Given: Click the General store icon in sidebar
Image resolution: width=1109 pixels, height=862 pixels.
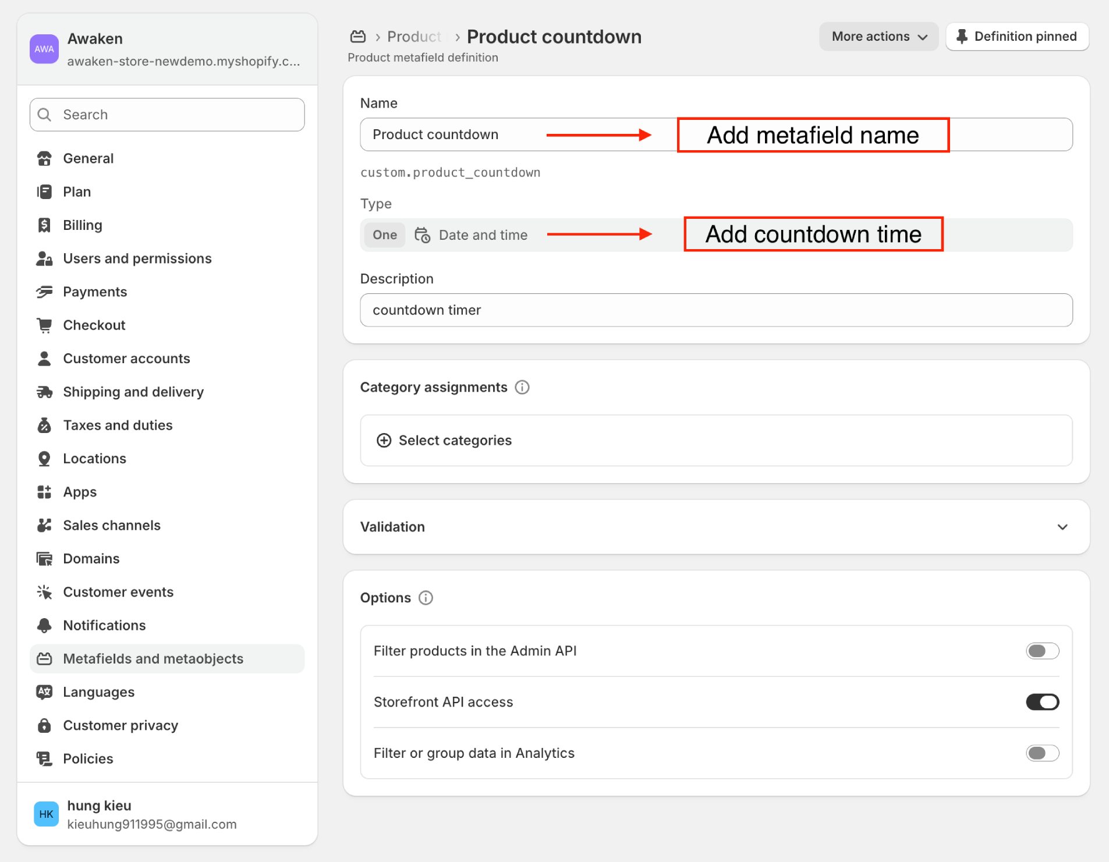Looking at the screenshot, I should coord(44,158).
